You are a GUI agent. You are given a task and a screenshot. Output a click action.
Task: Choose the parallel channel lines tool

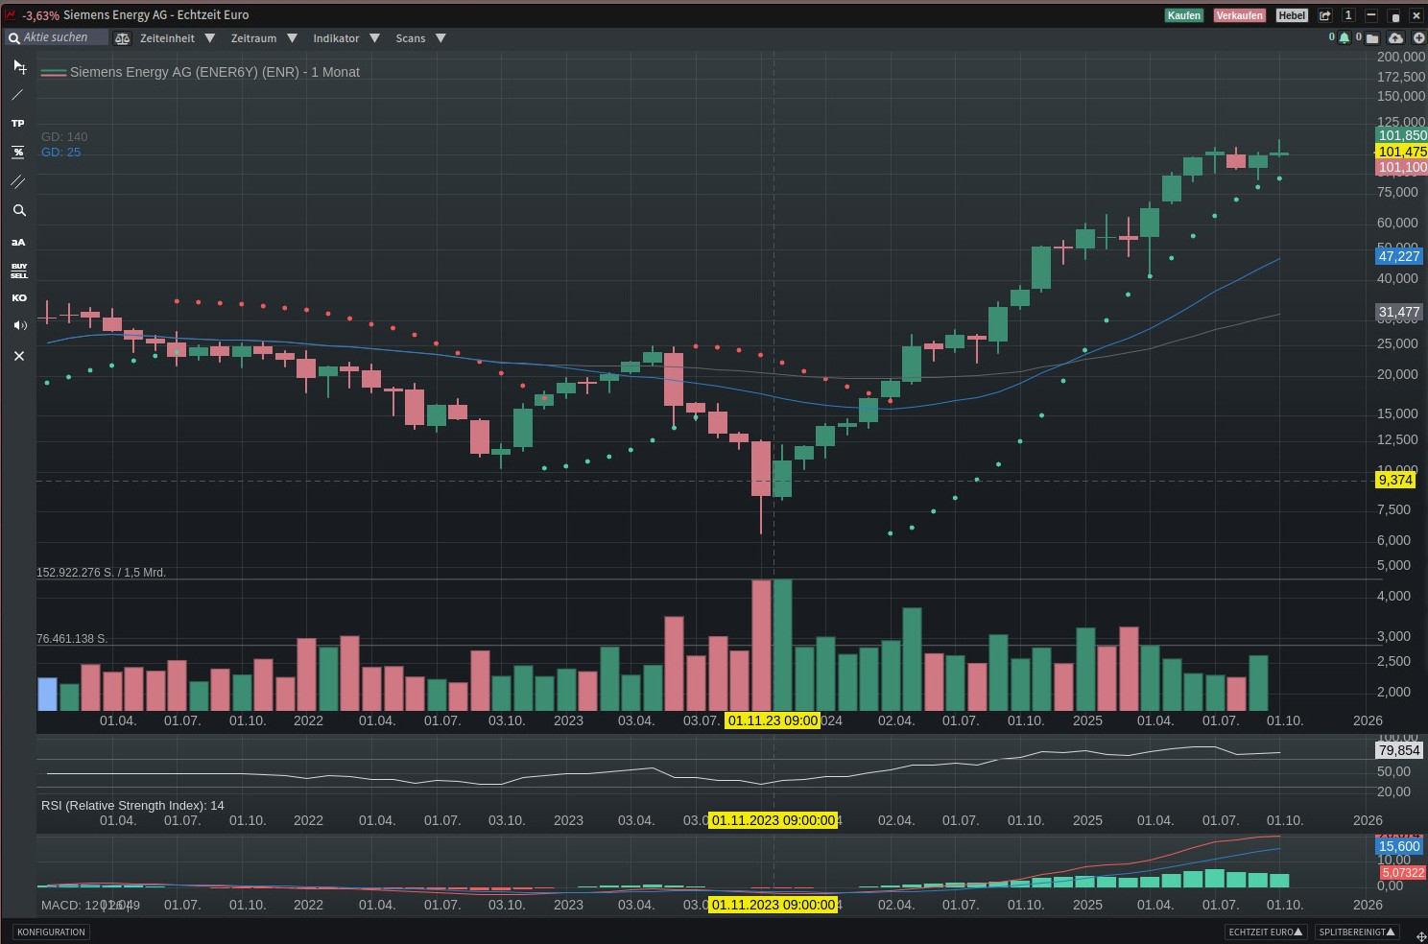click(x=18, y=181)
